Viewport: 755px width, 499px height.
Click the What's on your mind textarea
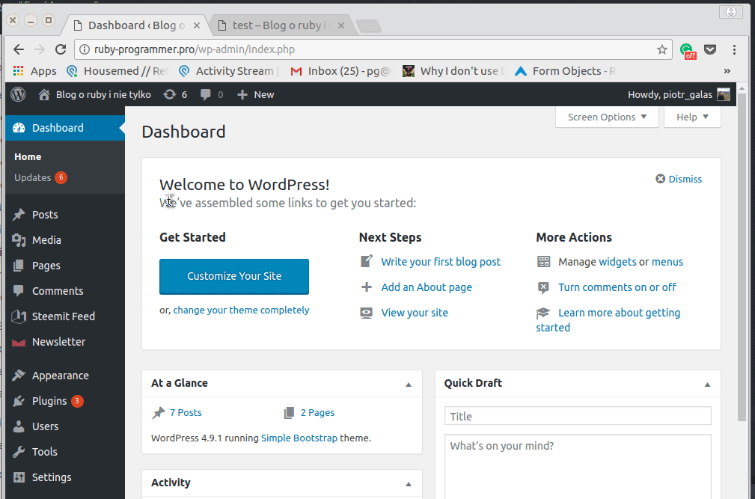(578, 466)
